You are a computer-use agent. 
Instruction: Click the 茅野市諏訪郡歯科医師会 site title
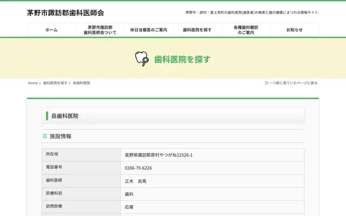(x=65, y=12)
